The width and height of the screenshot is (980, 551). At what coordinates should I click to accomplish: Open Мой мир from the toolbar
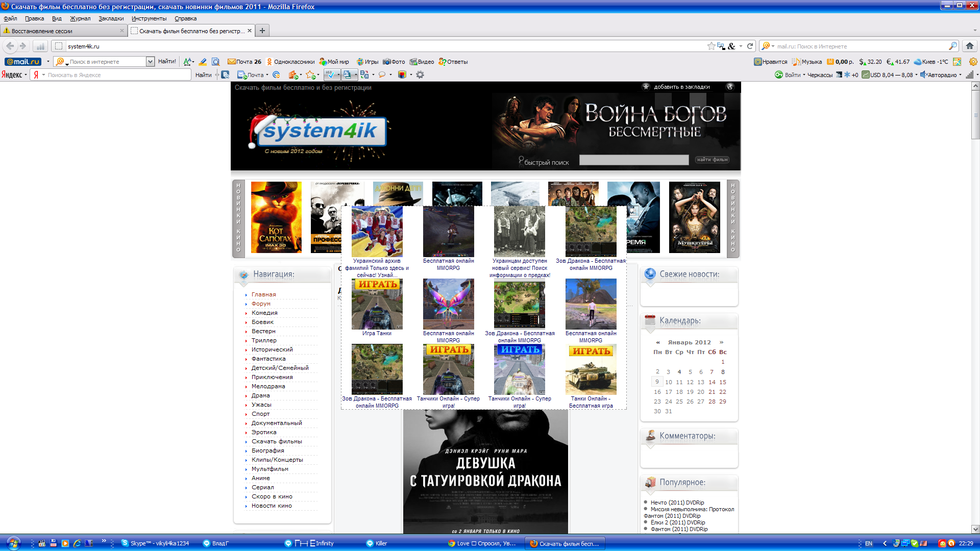click(334, 62)
